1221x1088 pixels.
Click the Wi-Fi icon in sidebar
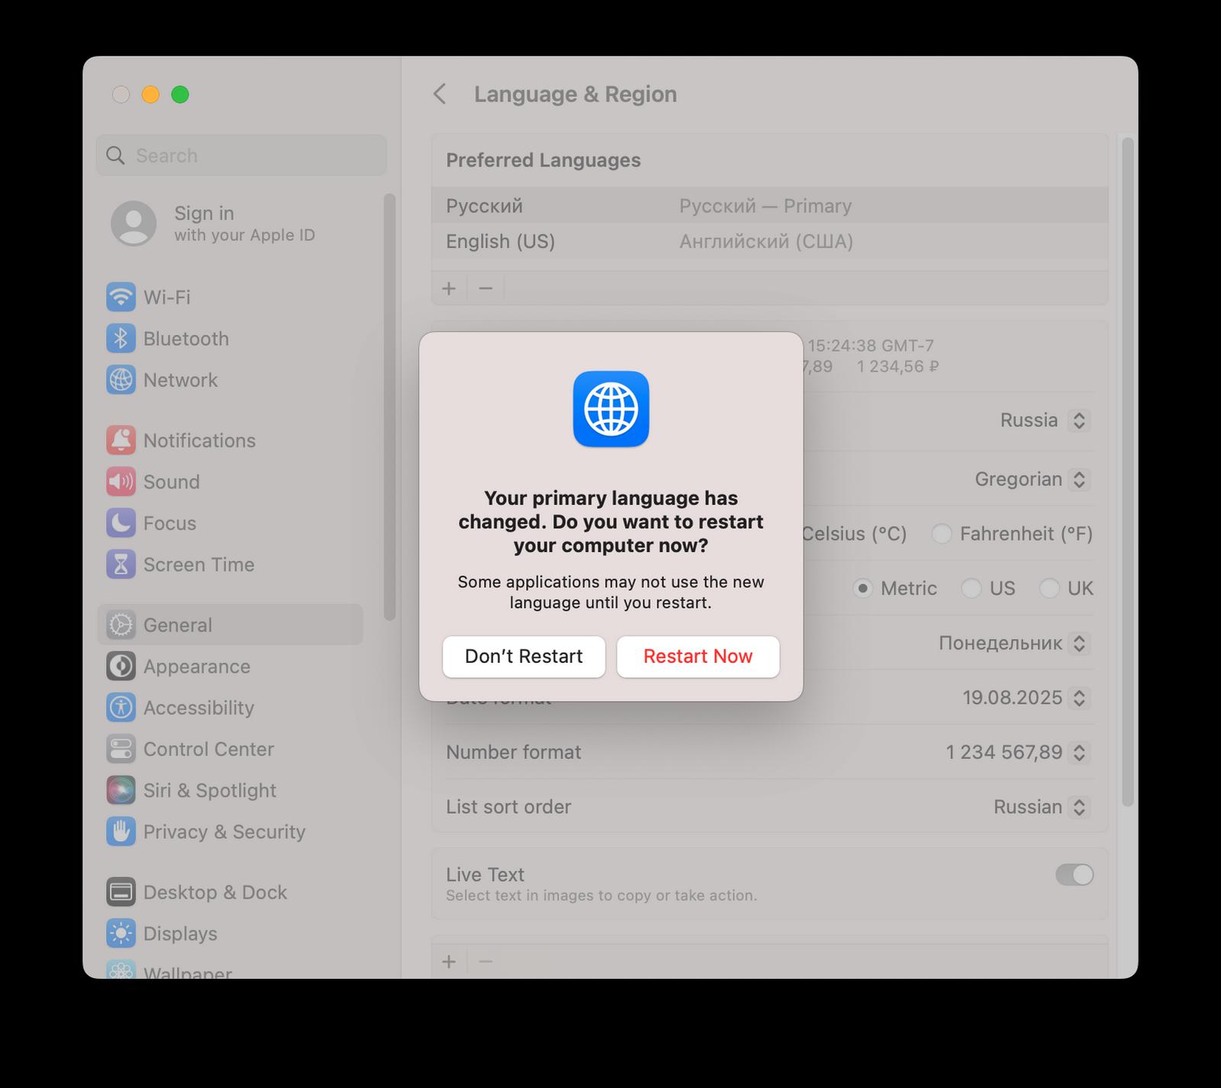coord(121,297)
